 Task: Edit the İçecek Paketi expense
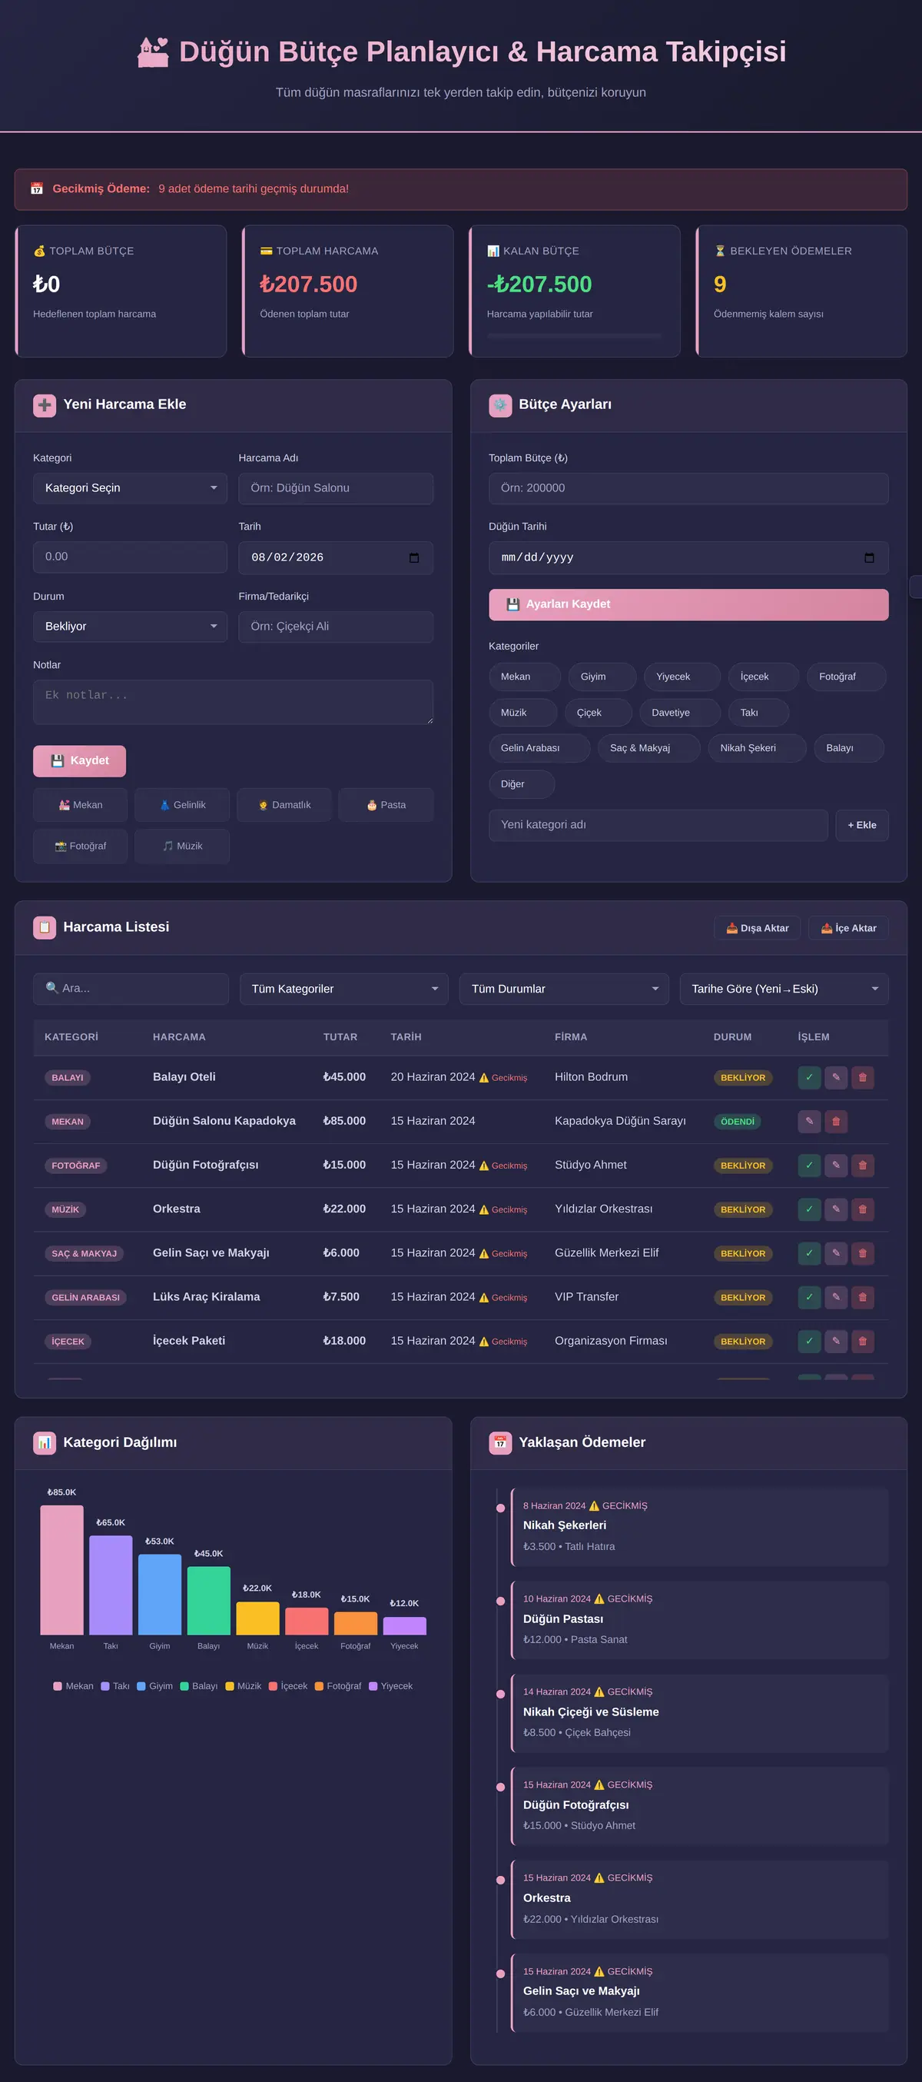point(836,1342)
